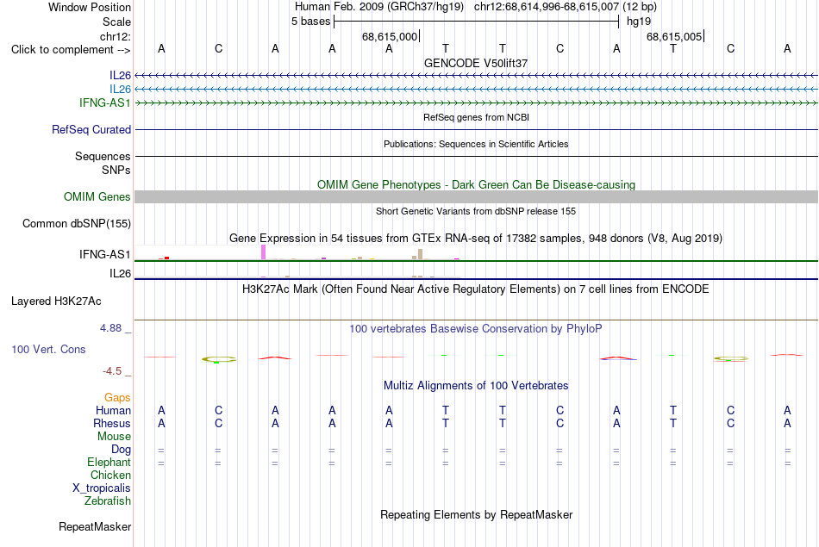Screen dimensions: 819x547
Task: Click the RepeatMasker track label
Action: [x=95, y=527]
